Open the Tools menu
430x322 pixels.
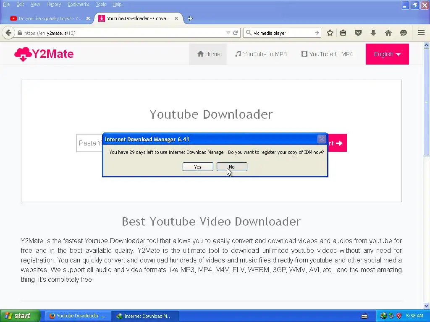(101, 4)
